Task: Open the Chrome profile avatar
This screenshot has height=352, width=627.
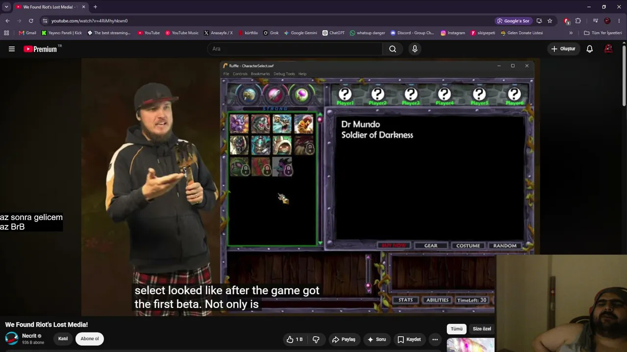Action: tap(607, 21)
